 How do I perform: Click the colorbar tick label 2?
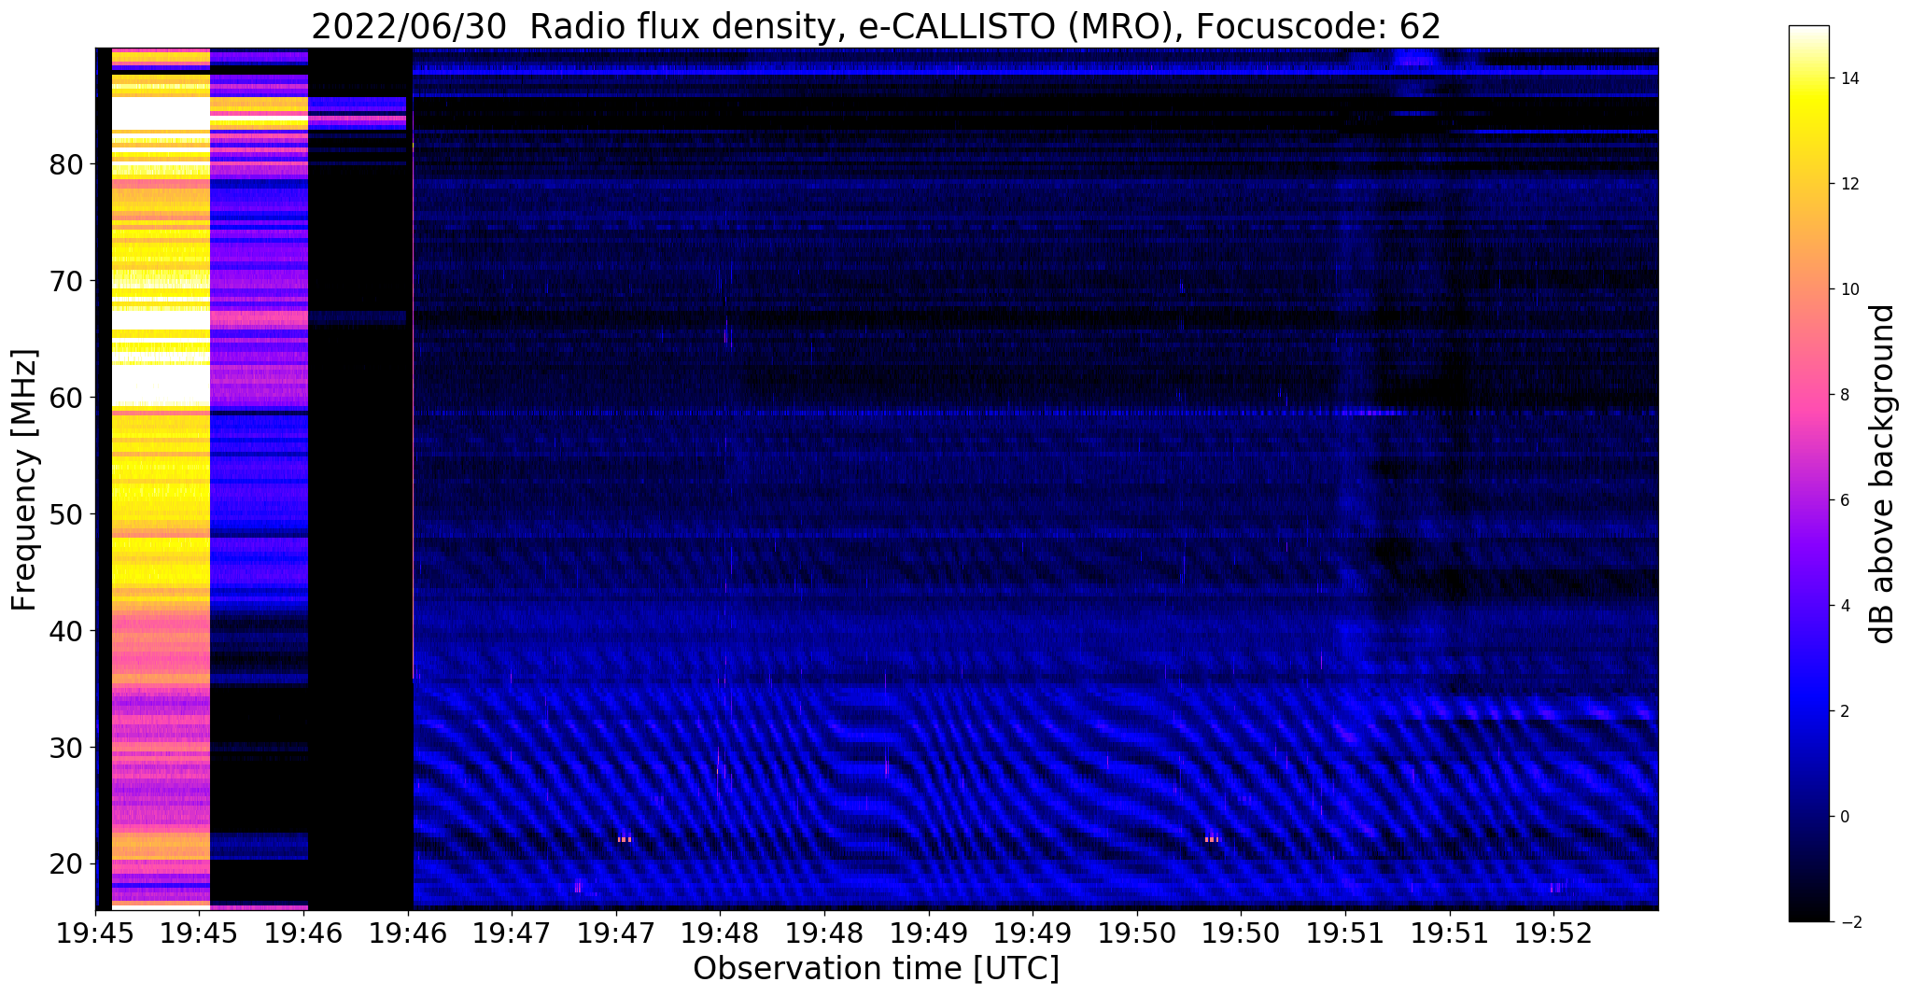[1843, 711]
